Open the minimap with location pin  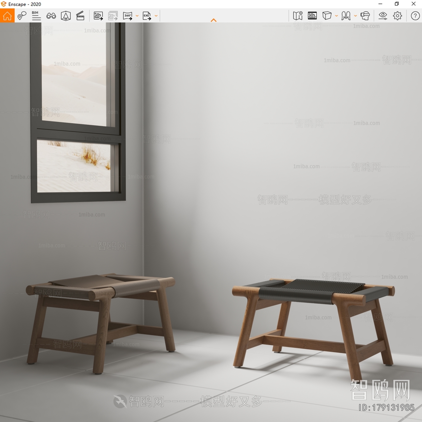(298, 16)
